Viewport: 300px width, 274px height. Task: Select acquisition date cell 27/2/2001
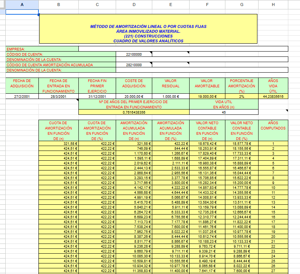22,96
